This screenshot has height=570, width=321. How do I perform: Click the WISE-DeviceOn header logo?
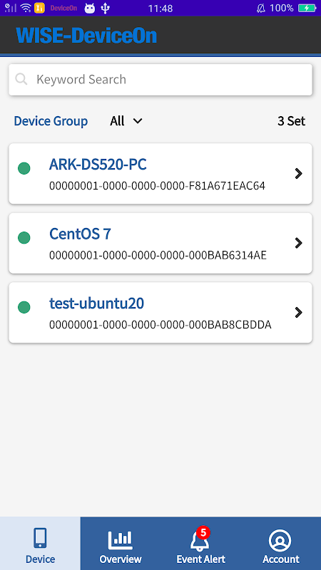pos(86,36)
